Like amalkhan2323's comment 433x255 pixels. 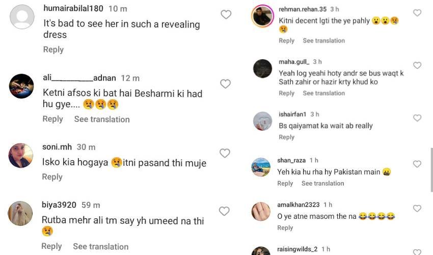click(x=417, y=208)
